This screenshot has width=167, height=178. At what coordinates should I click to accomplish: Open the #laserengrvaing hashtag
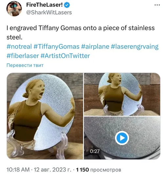pos(135,47)
